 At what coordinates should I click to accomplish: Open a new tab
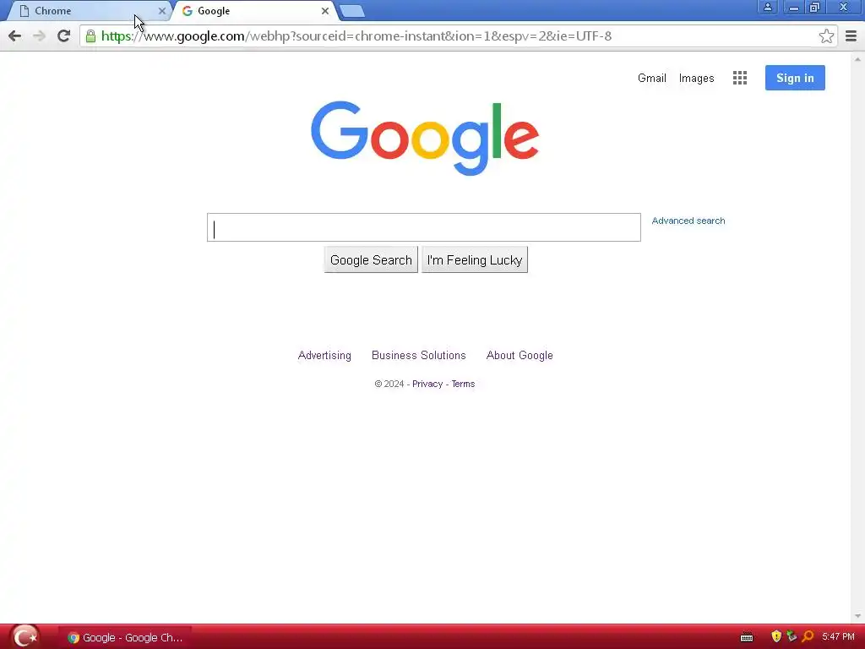(351, 11)
